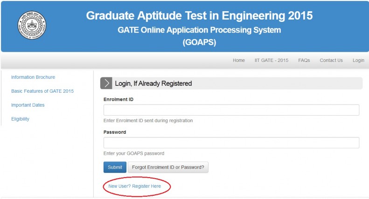Click the 'Enrolment ID' field label
The height and width of the screenshot is (199, 369).
[118, 99]
